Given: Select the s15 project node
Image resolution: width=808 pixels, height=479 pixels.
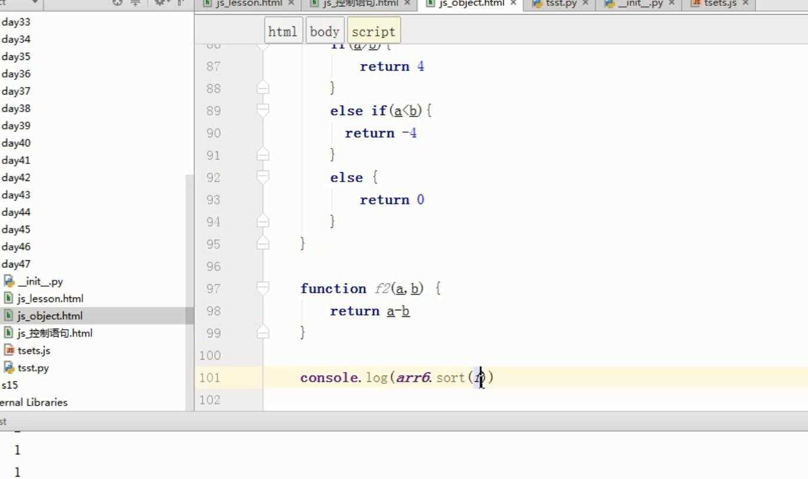Looking at the screenshot, I should tap(10, 385).
